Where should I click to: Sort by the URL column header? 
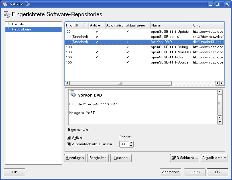point(208,25)
